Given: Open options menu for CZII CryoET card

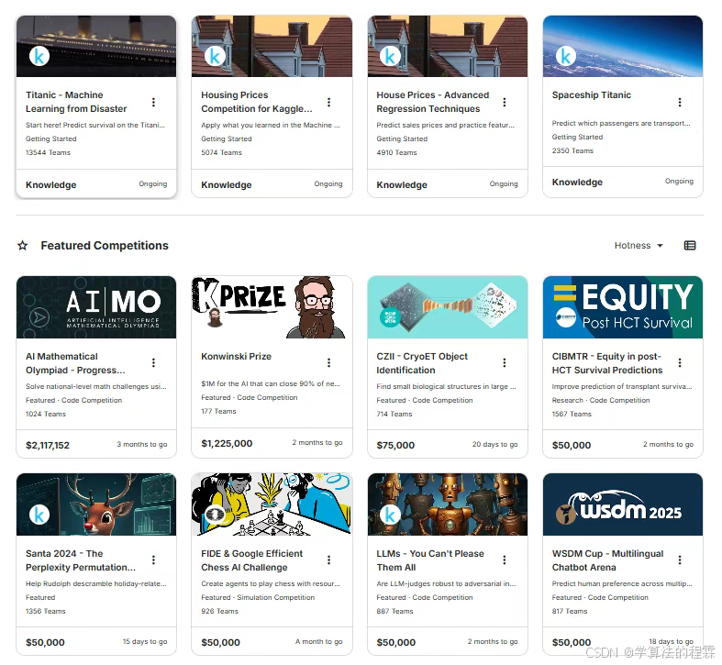Looking at the screenshot, I should click(505, 363).
